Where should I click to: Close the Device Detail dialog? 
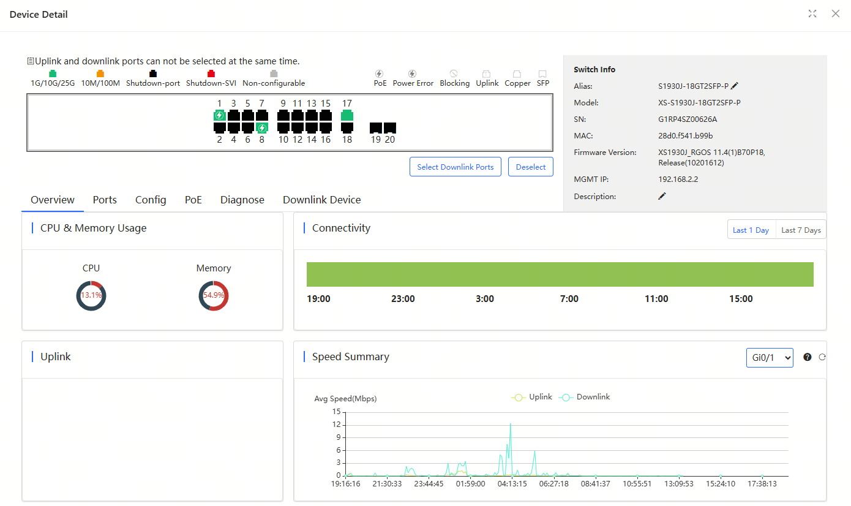[835, 13]
